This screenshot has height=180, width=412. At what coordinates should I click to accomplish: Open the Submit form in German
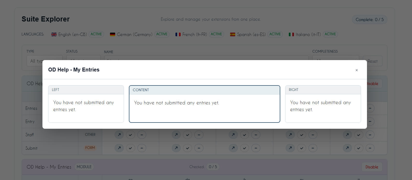[176, 148]
